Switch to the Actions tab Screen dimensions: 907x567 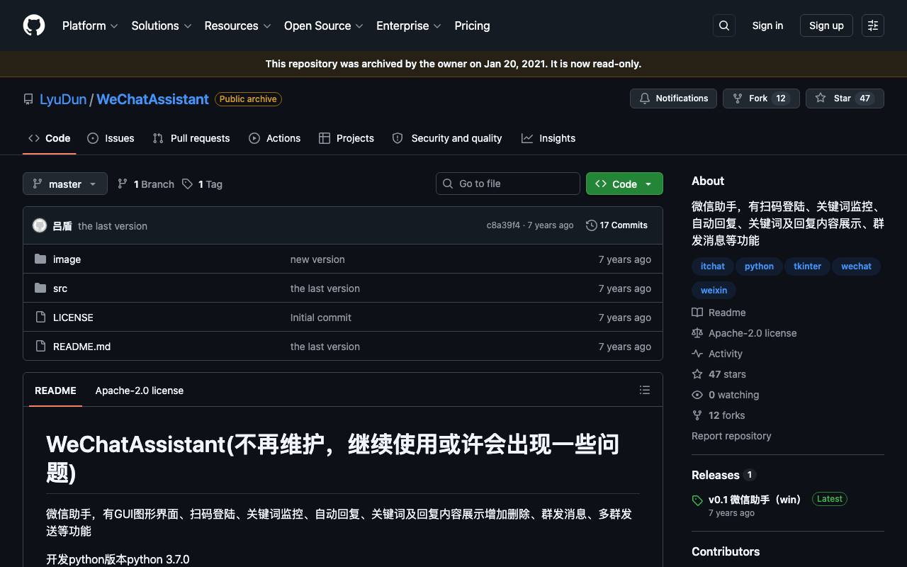[x=275, y=138]
